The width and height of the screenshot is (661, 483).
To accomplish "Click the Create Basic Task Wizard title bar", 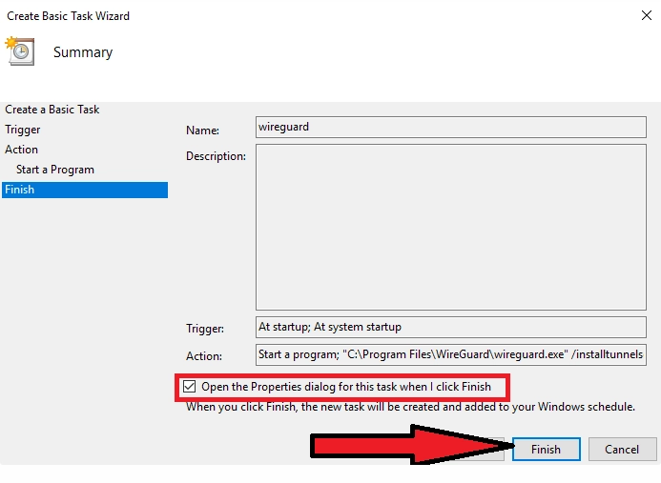I will coord(286,16).
